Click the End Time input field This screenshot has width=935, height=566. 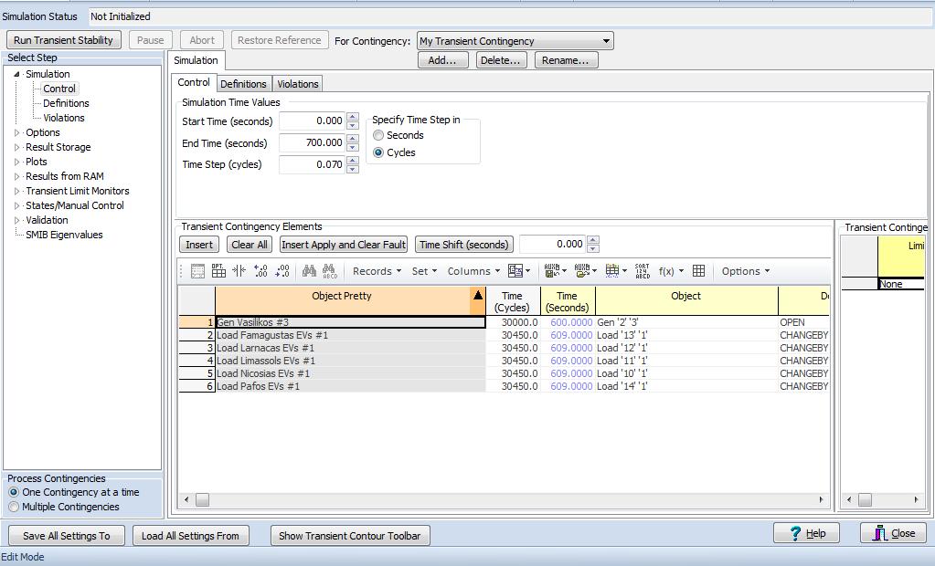pyautogui.click(x=312, y=142)
